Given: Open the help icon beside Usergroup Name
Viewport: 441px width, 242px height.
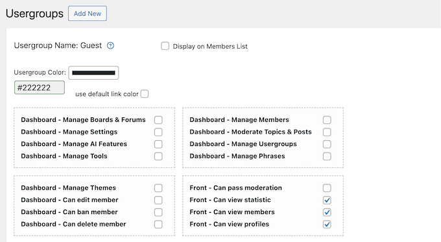Looking at the screenshot, I should pos(110,45).
